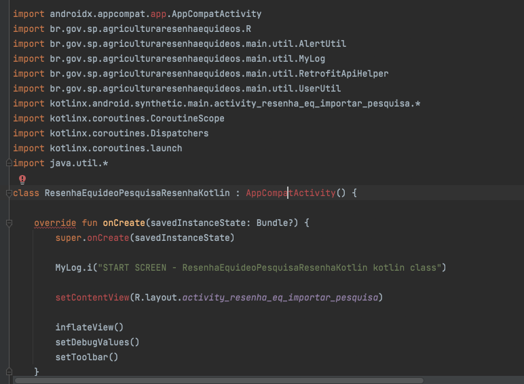
Task: Collapse the ResenhaEquideoPesquisaResenhaKotlin class fold marker
Action: pos(9,193)
